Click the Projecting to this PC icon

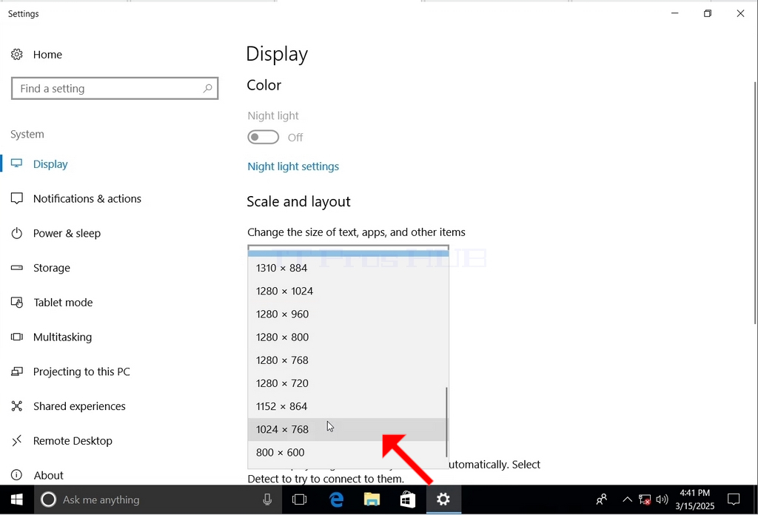(x=17, y=371)
